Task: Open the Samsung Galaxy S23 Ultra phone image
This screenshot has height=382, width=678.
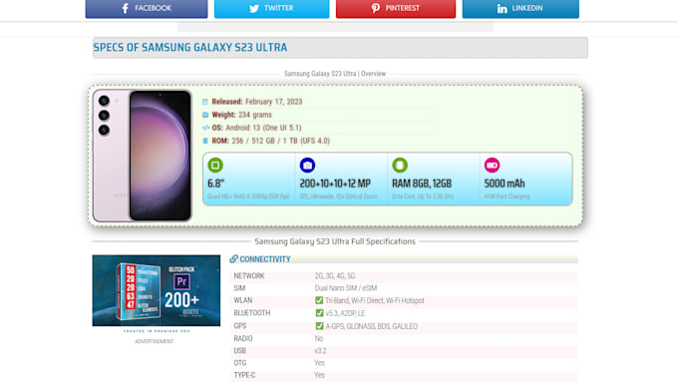Action: (143, 156)
